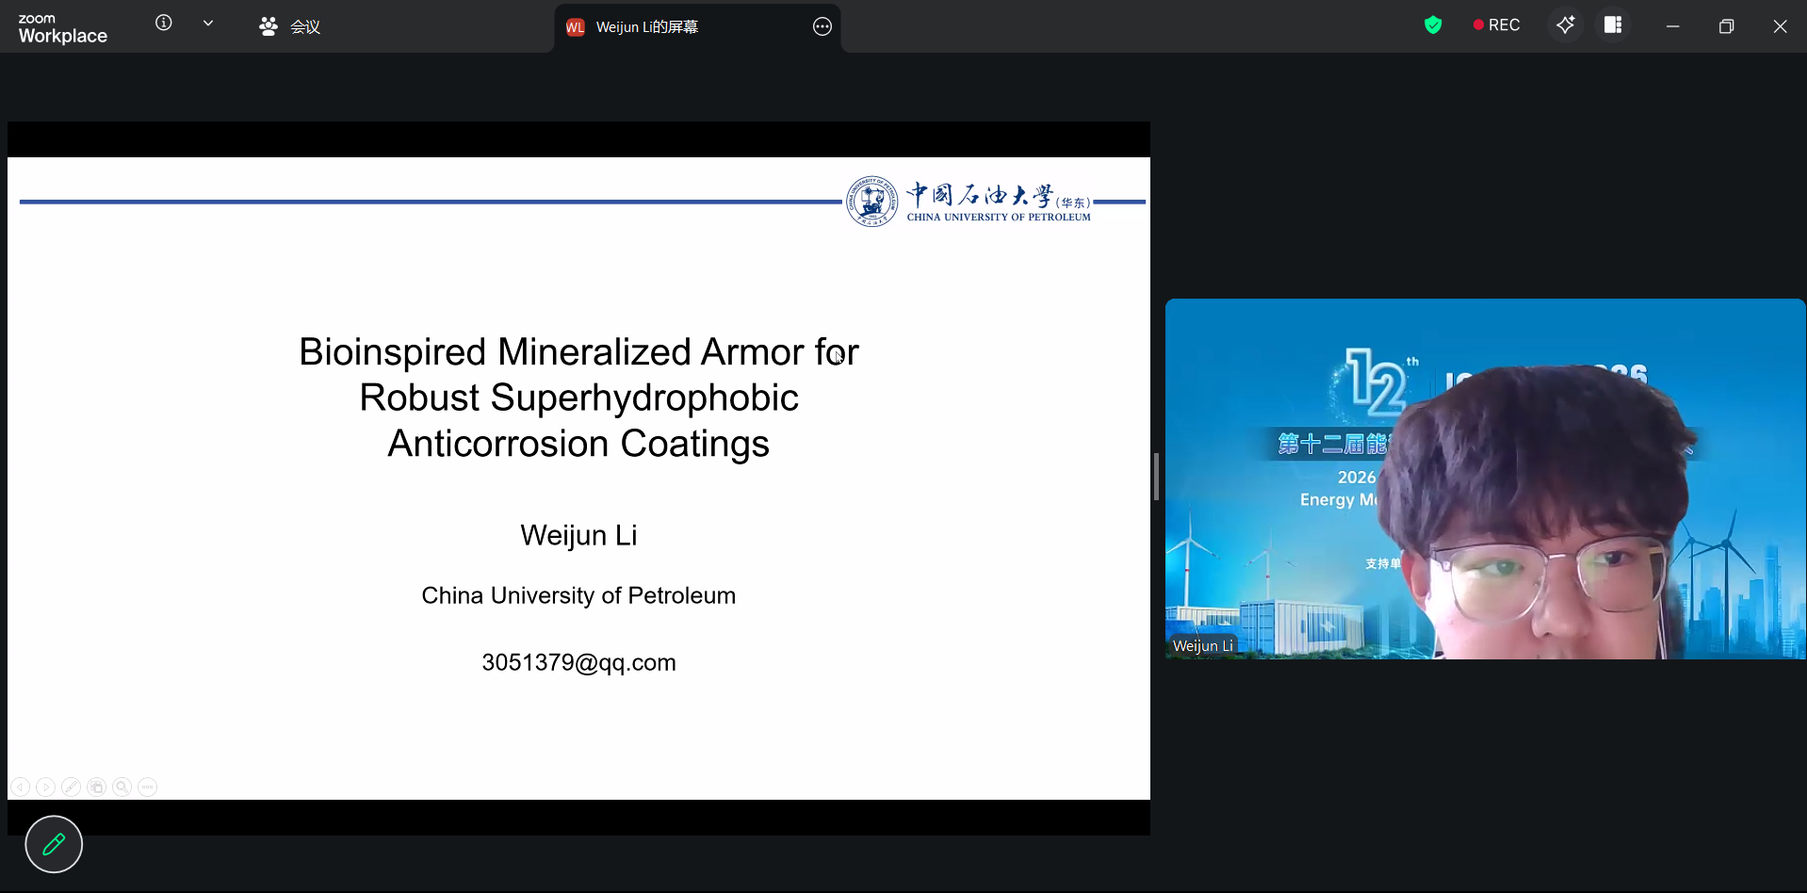Open more options on shared screen tab

(x=822, y=26)
